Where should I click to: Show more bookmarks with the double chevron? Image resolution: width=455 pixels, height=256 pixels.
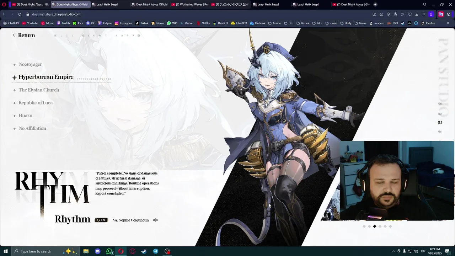(448, 23)
